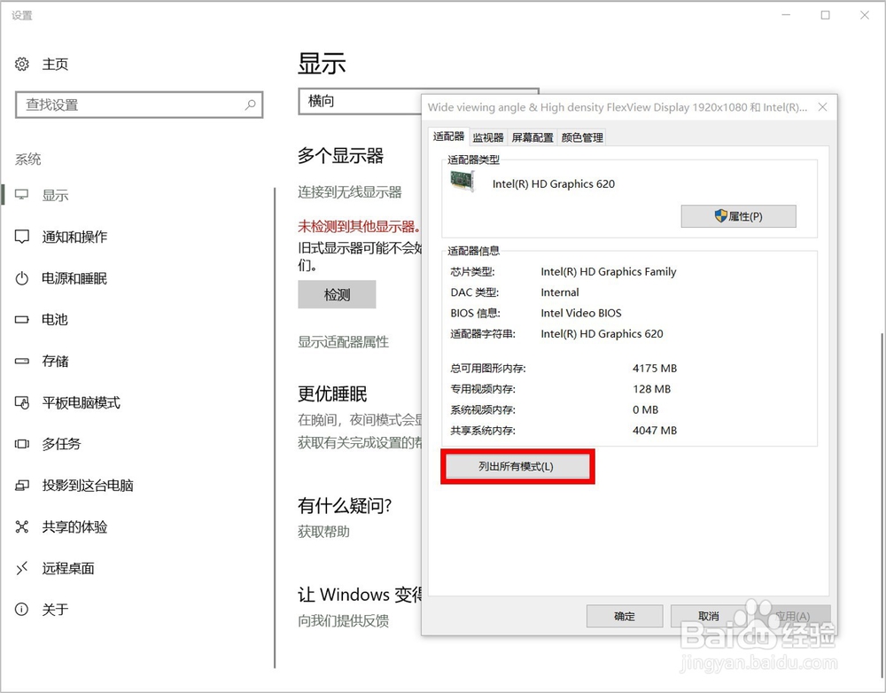886x693 pixels.
Task: Switch to the 监视器 tab
Action: click(x=487, y=137)
